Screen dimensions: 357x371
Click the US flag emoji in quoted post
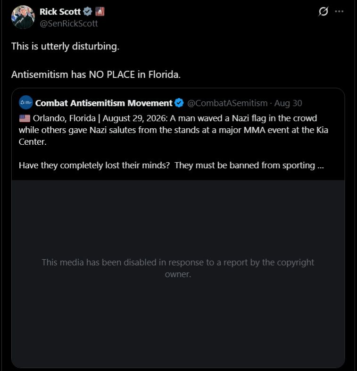point(25,118)
